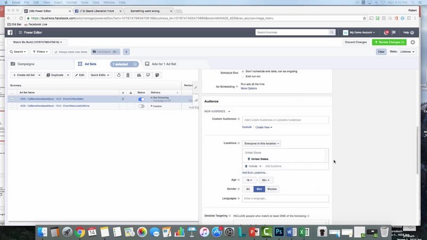427x240 pixels.
Task: Click the revert changes circular arrow icon
Action: tap(118, 75)
